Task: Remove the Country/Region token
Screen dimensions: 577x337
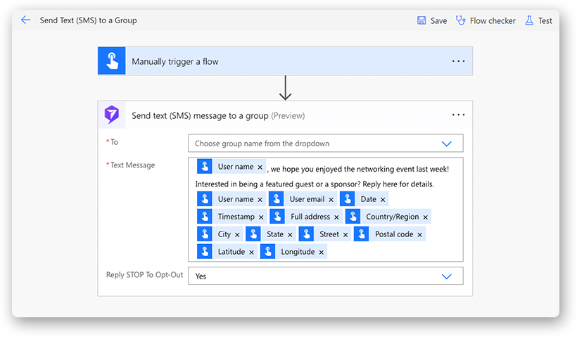Action: [x=426, y=217]
